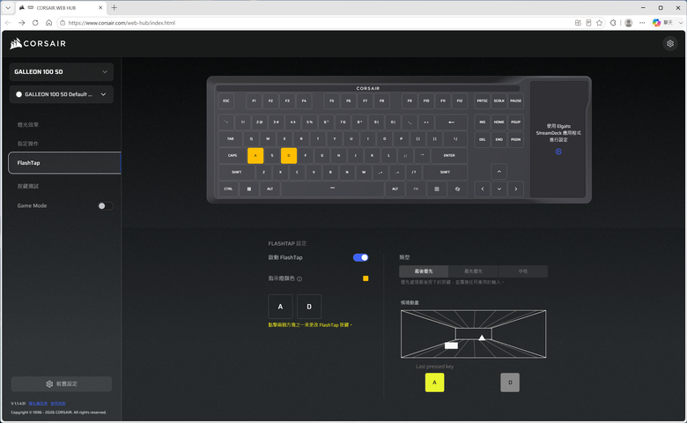Select the ESC key on the keyboard
The height and width of the screenshot is (423, 687).
[x=226, y=100]
